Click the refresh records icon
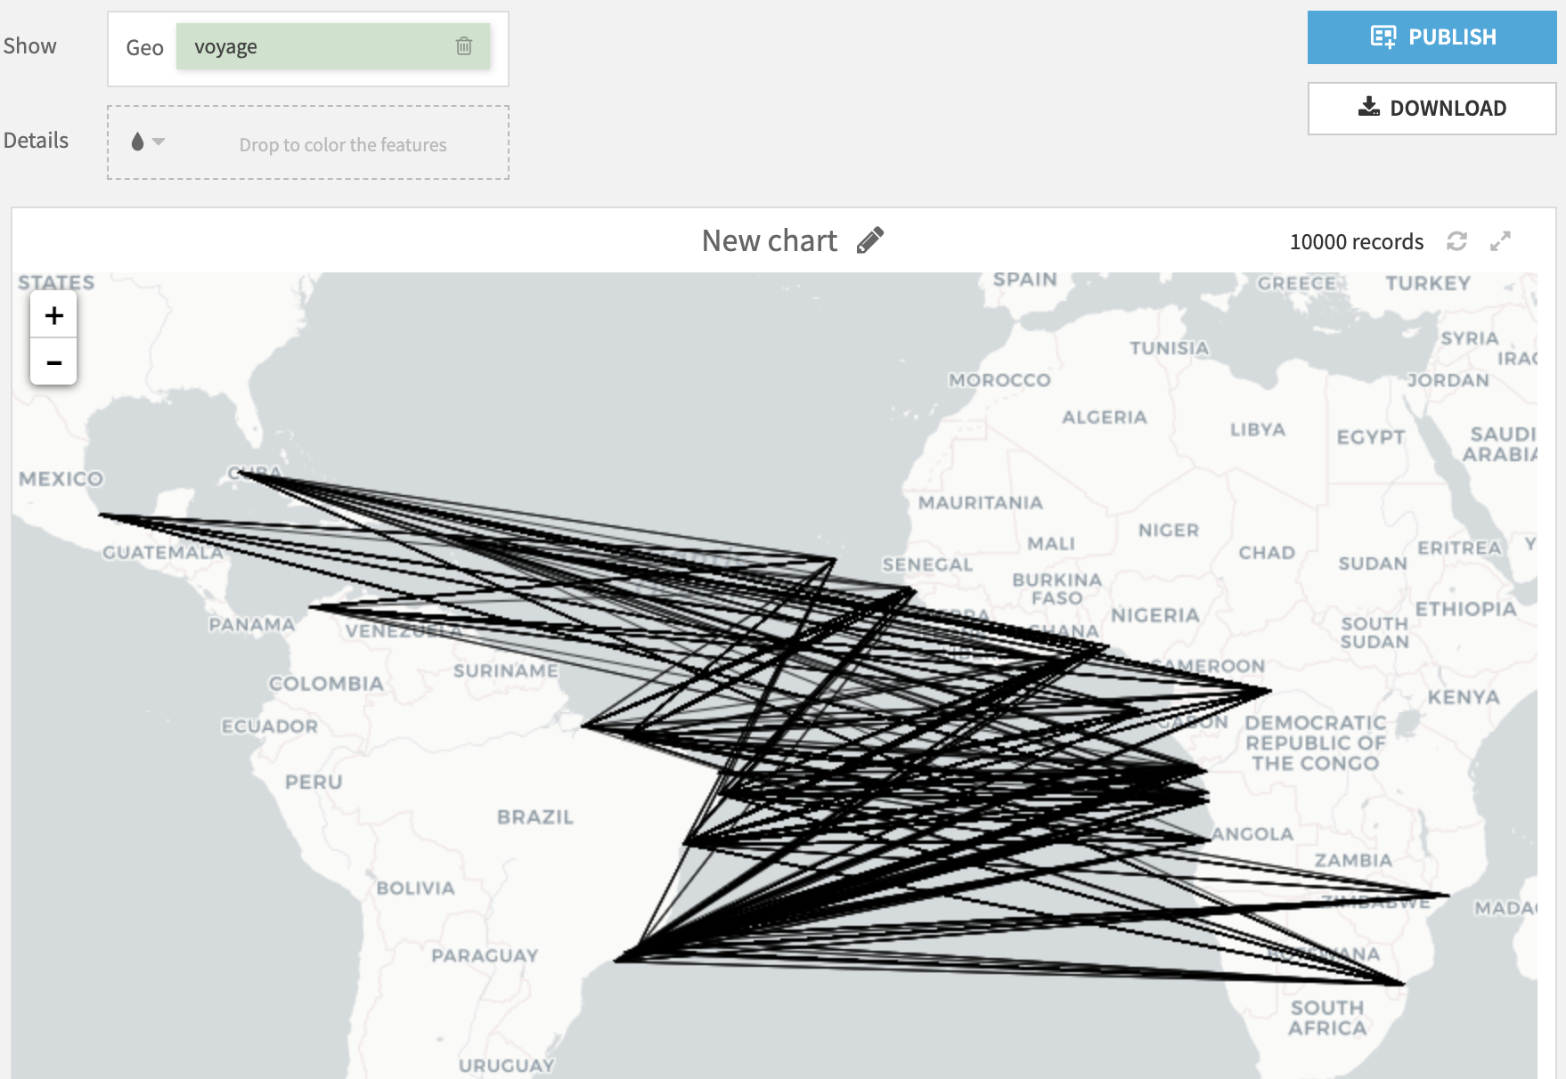Viewport: 1566px width, 1079px height. pyautogui.click(x=1458, y=241)
